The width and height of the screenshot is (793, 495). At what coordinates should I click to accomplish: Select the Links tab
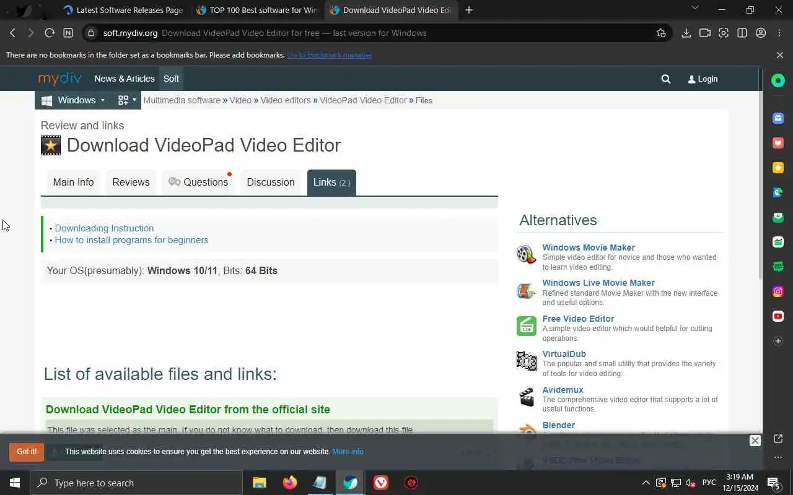pos(331,182)
